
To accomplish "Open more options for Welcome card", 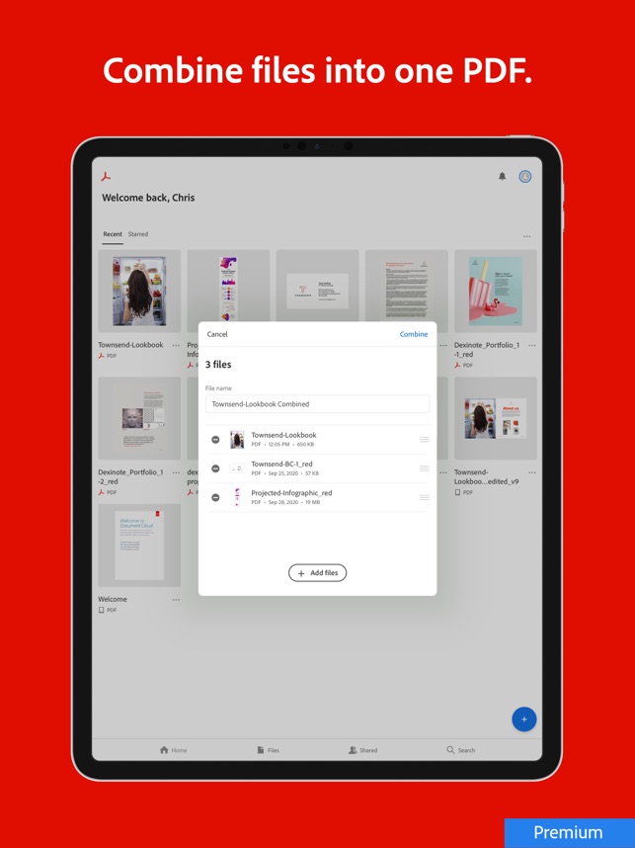I will pyautogui.click(x=176, y=600).
